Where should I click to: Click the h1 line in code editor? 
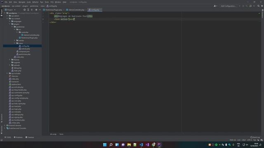pos(73,16)
